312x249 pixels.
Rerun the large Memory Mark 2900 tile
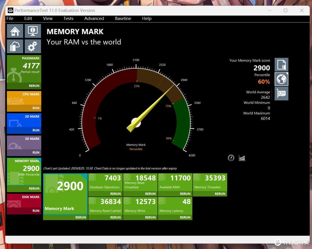(81, 218)
